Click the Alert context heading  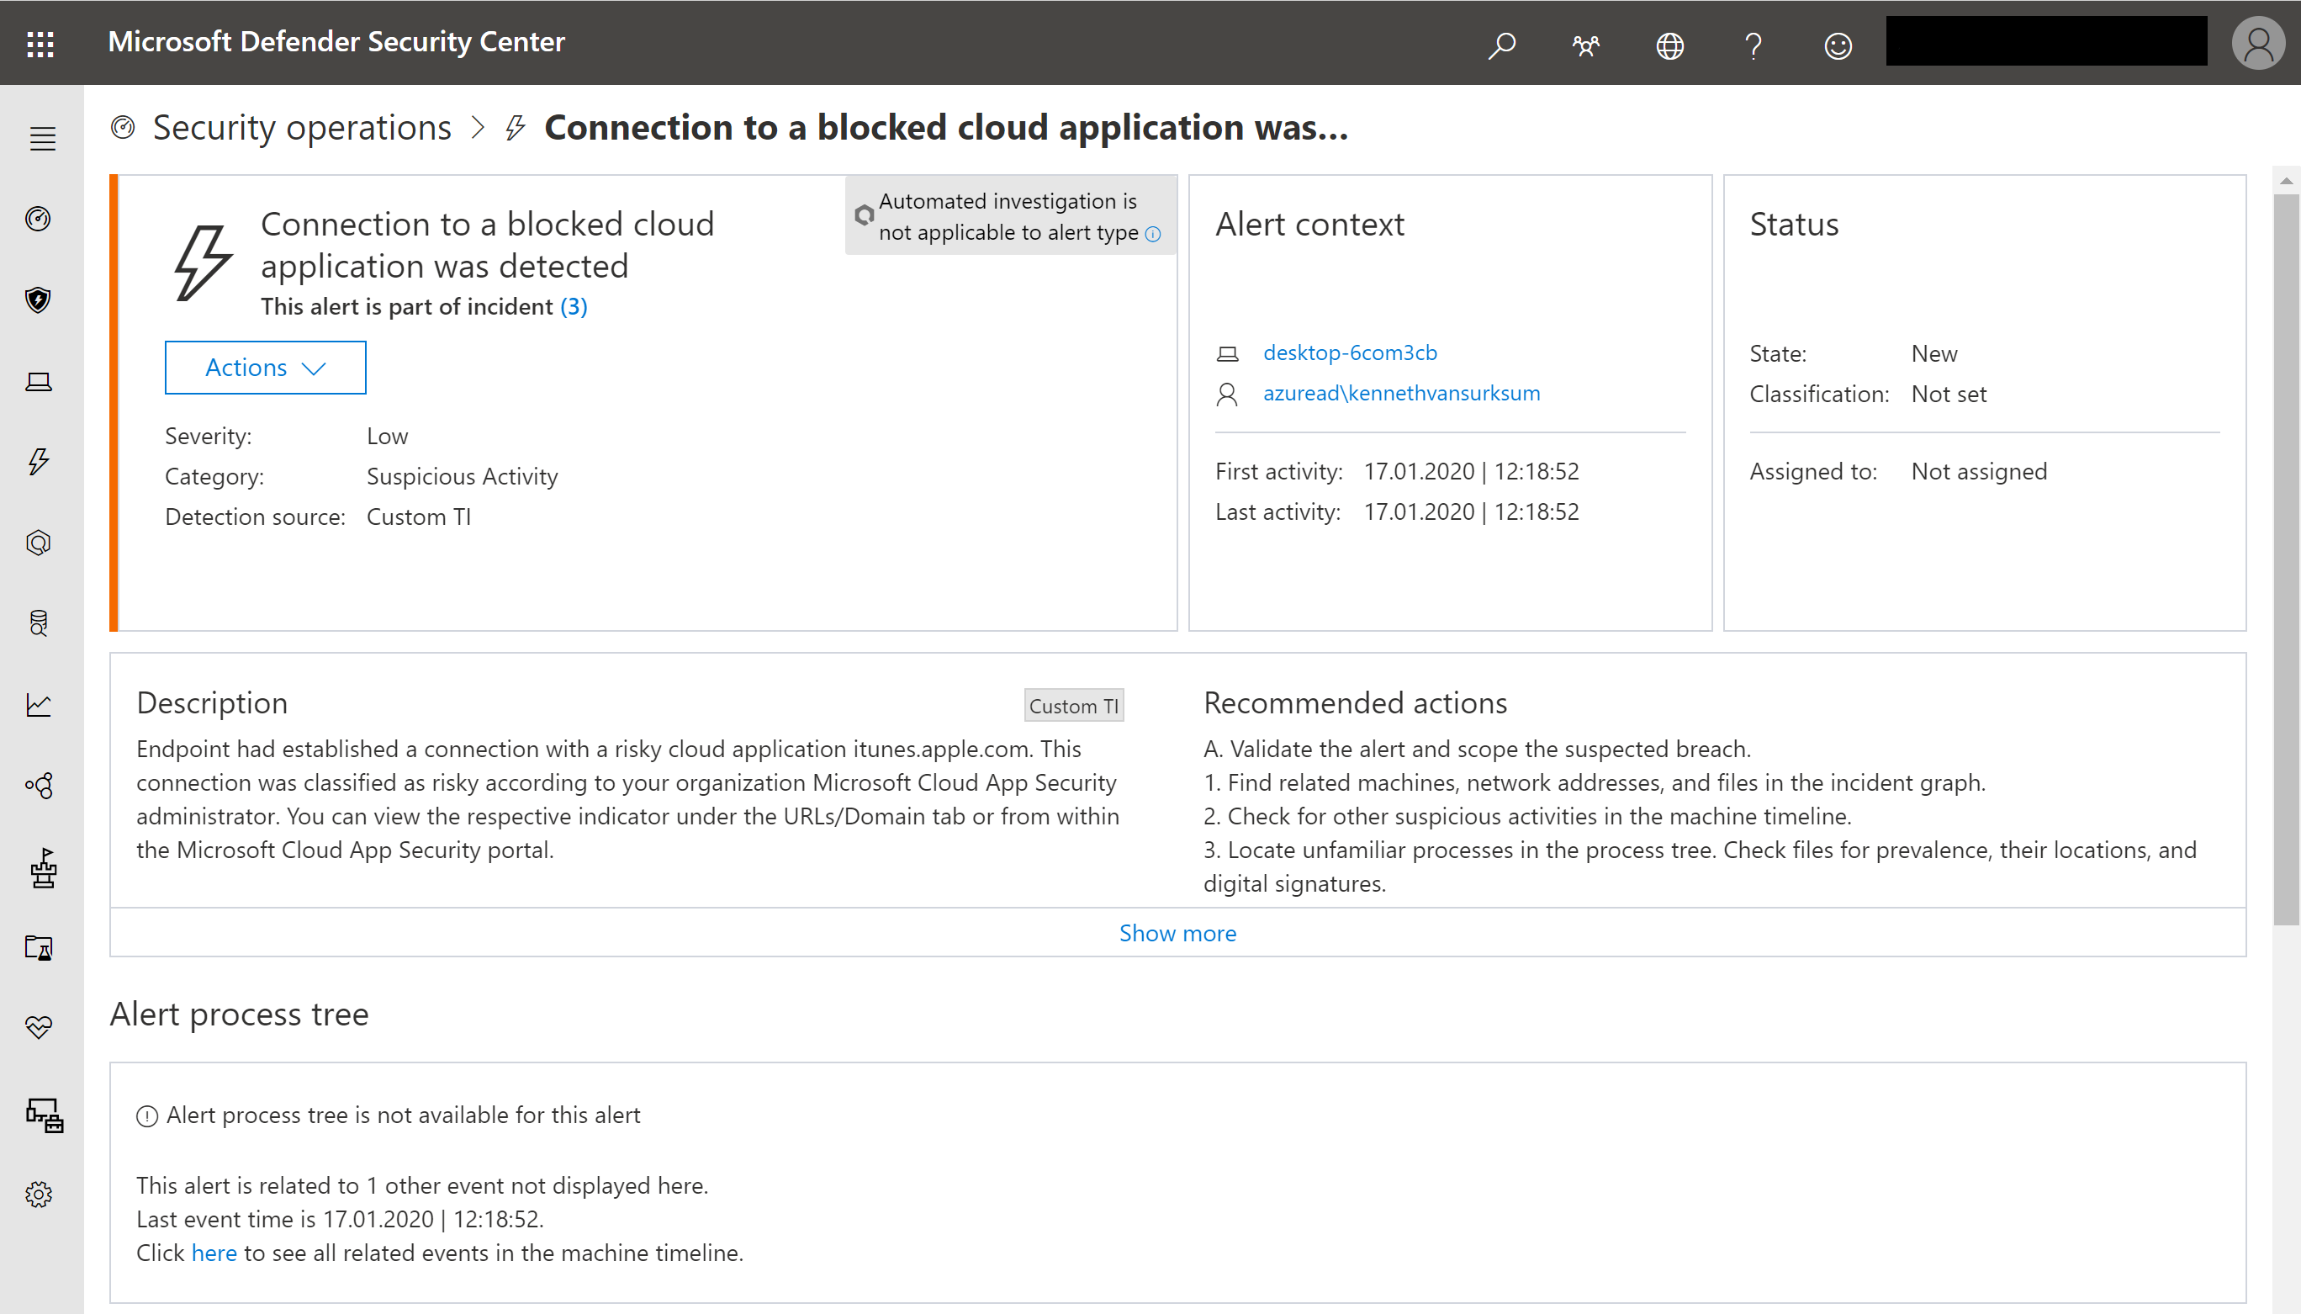pyautogui.click(x=1309, y=225)
